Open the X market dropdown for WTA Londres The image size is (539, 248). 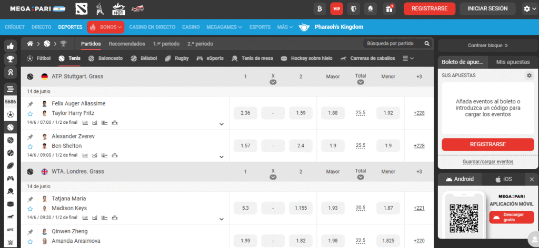click(x=273, y=177)
